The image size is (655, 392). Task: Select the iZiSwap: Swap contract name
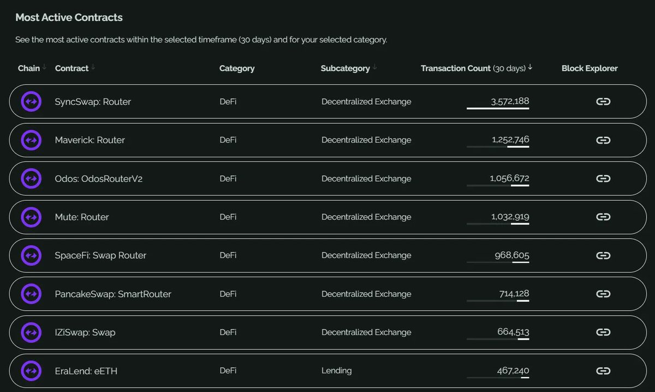[x=85, y=332]
